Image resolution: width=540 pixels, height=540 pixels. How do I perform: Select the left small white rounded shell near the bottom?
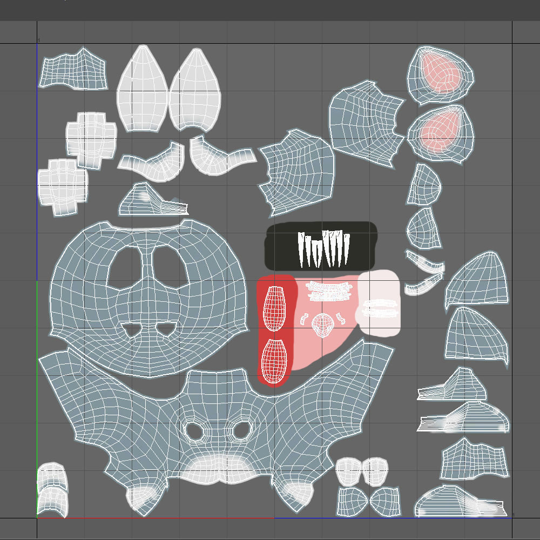coord(348,471)
